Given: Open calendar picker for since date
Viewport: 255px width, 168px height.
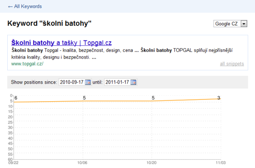Looking at the screenshot, I should pos(88,82).
